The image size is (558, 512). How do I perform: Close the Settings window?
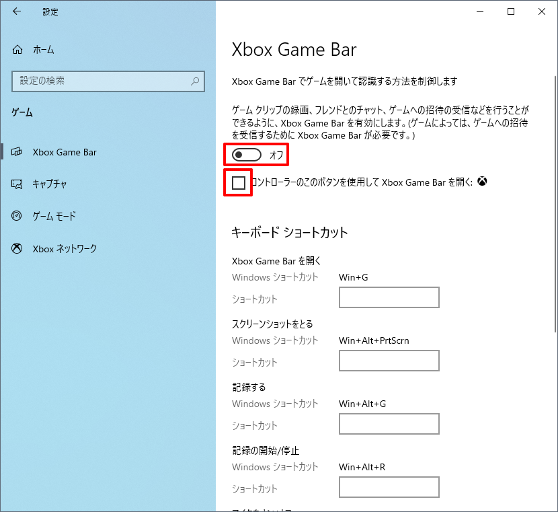pos(542,11)
